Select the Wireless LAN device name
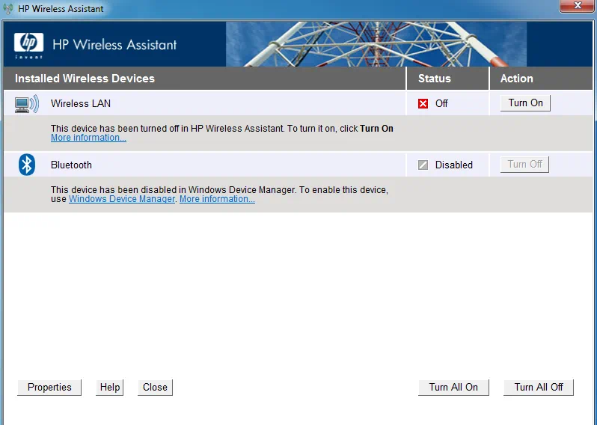 pos(81,103)
